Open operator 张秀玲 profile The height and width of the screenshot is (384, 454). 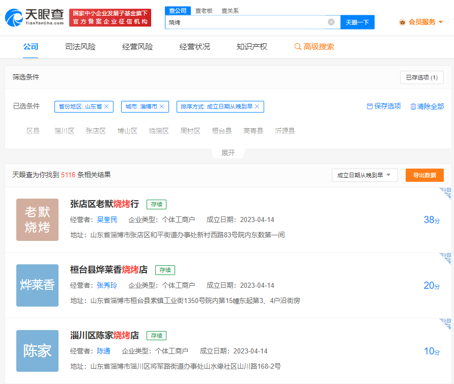[x=107, y=285]
